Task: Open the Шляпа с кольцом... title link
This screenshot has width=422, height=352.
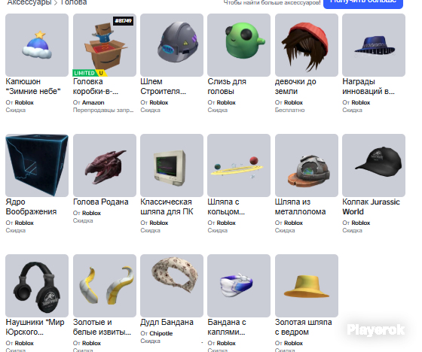Action: tap(226, 207)
